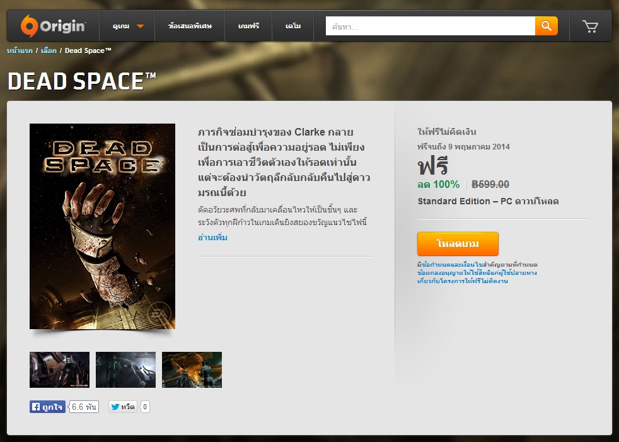
Task: Open the Origin logo home link
Action: point(53,26)
